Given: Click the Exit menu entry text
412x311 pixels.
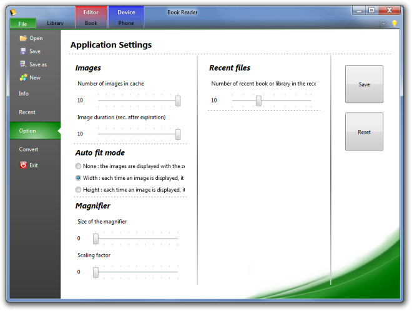Looking at the screenshot, I should coord(33,165).
